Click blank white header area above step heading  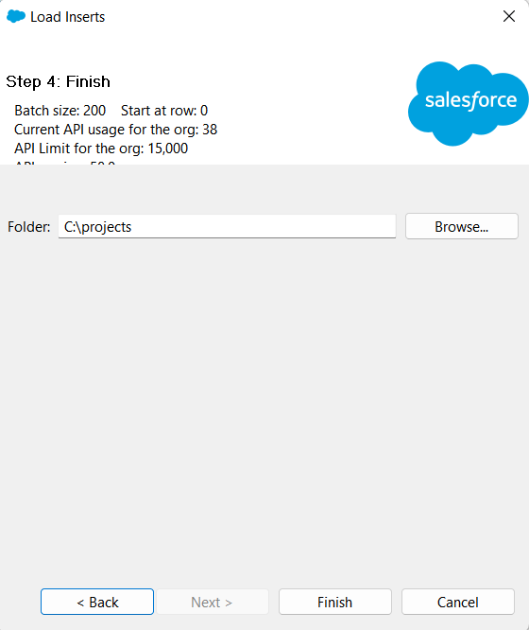(200, 50)
